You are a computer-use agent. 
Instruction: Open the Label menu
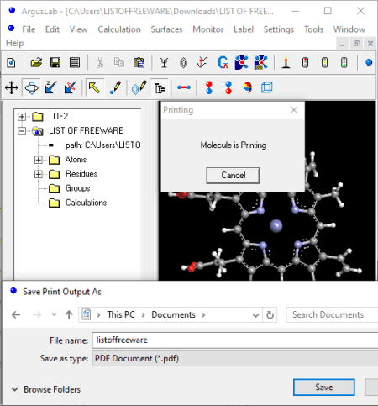coord(244,29)
